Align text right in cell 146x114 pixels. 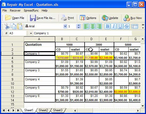coord(99,26)
